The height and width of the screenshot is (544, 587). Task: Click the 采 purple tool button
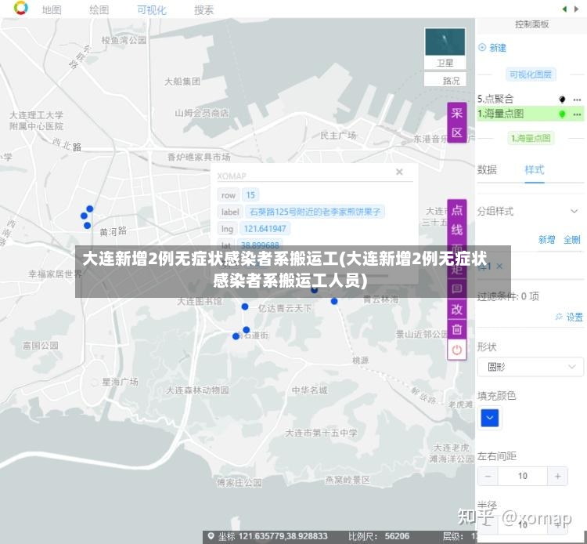(x=457, y=113)
